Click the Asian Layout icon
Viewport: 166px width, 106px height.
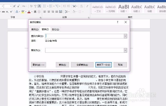[74, 6]
